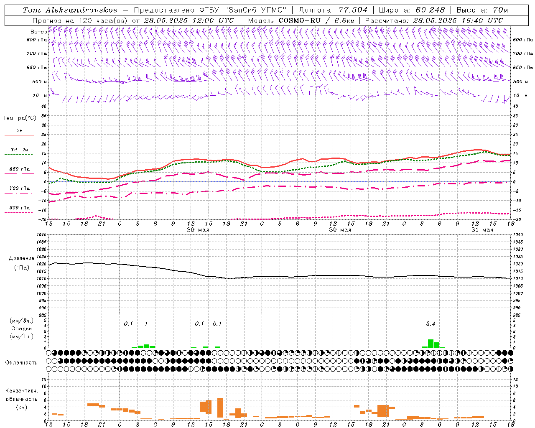This screenshot has height=428, width=535.
Task: Click the Осадки precipitation label
Action: 22,329
